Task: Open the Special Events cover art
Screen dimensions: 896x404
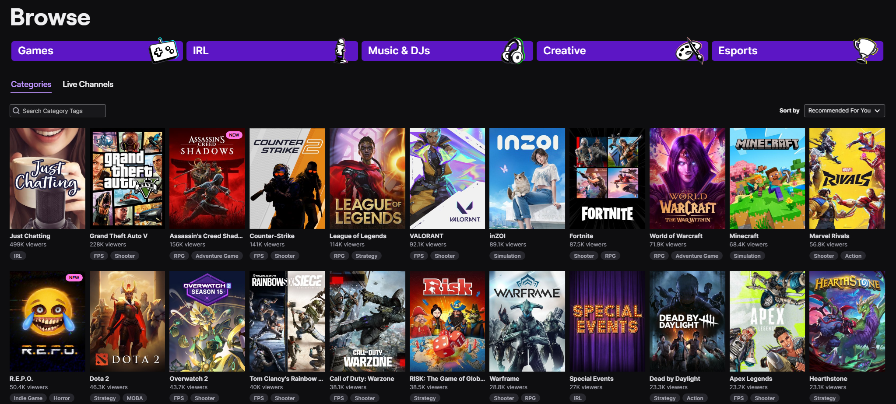Action: [607, 321]
